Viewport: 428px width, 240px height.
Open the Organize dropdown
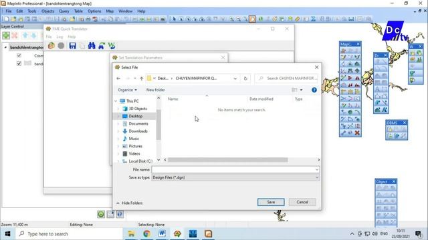coord(128,90)
